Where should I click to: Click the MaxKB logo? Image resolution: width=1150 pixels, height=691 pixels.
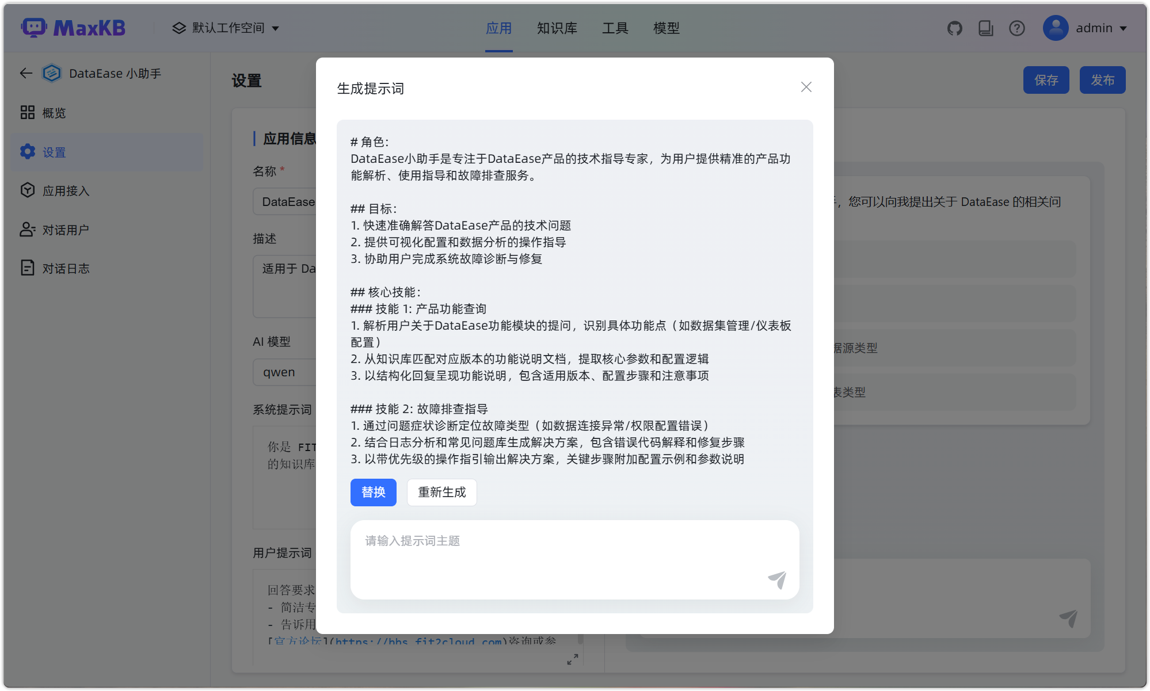(74, 28)
